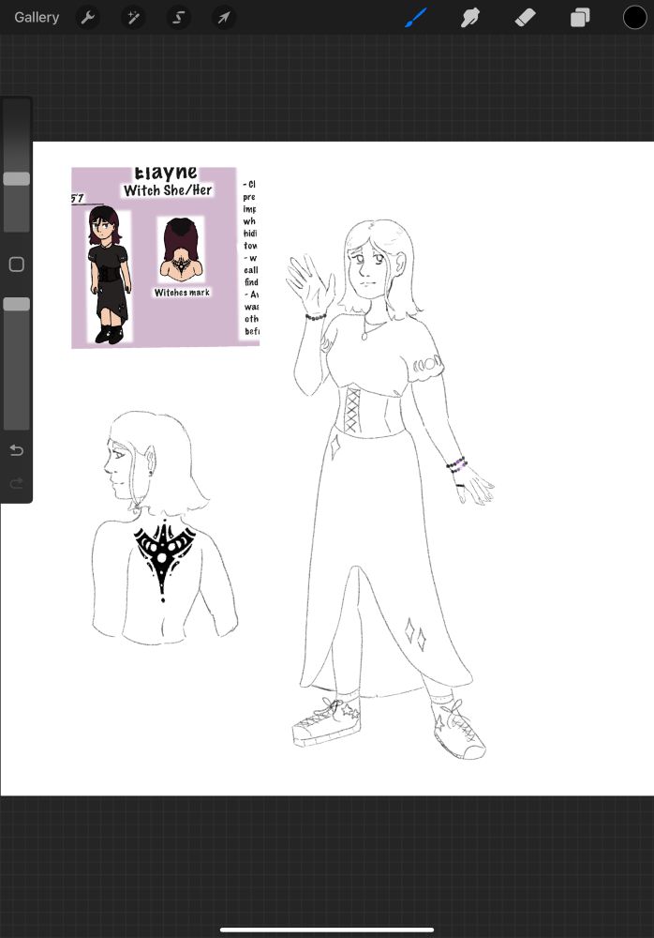Open the Gallery view
Viewport: 654px width, 938px height.
click(x=37, y=17)
